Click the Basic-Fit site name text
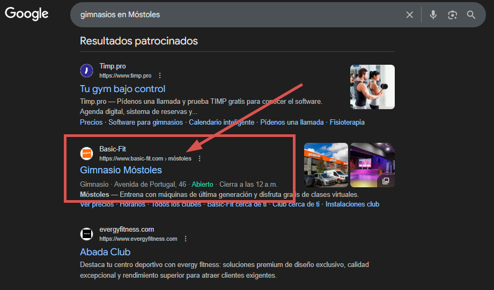Screen dimensions: 494x290 pos(113,149)
